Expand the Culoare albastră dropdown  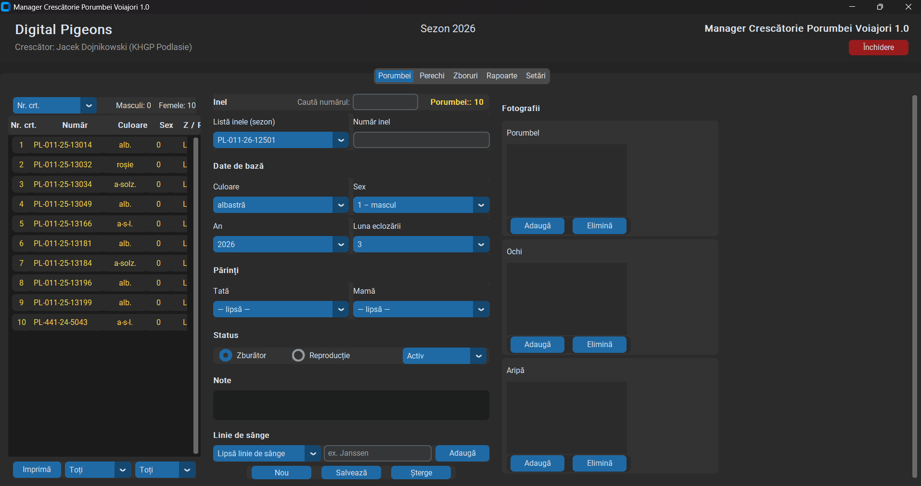click(281, 205)
